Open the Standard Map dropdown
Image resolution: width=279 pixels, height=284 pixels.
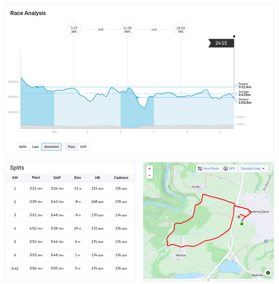pyautogui.click(x=253, y=169)
